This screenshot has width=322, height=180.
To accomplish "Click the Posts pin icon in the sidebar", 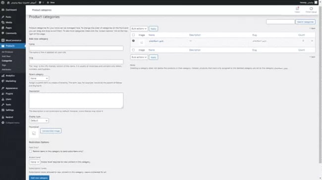I will click(3, 17).
